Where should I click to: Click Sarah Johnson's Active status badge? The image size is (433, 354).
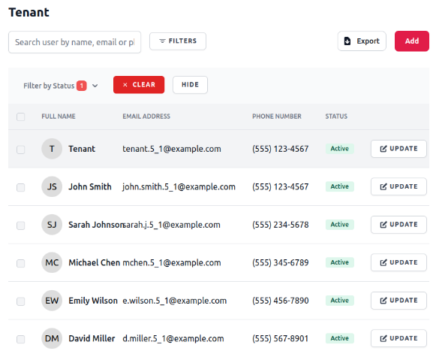340,225
